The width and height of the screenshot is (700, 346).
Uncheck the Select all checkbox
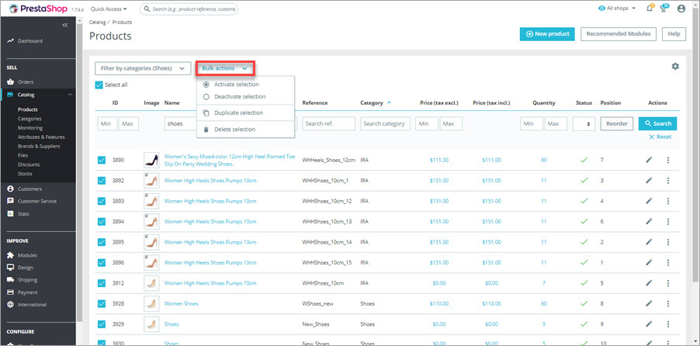click(99, 85)
